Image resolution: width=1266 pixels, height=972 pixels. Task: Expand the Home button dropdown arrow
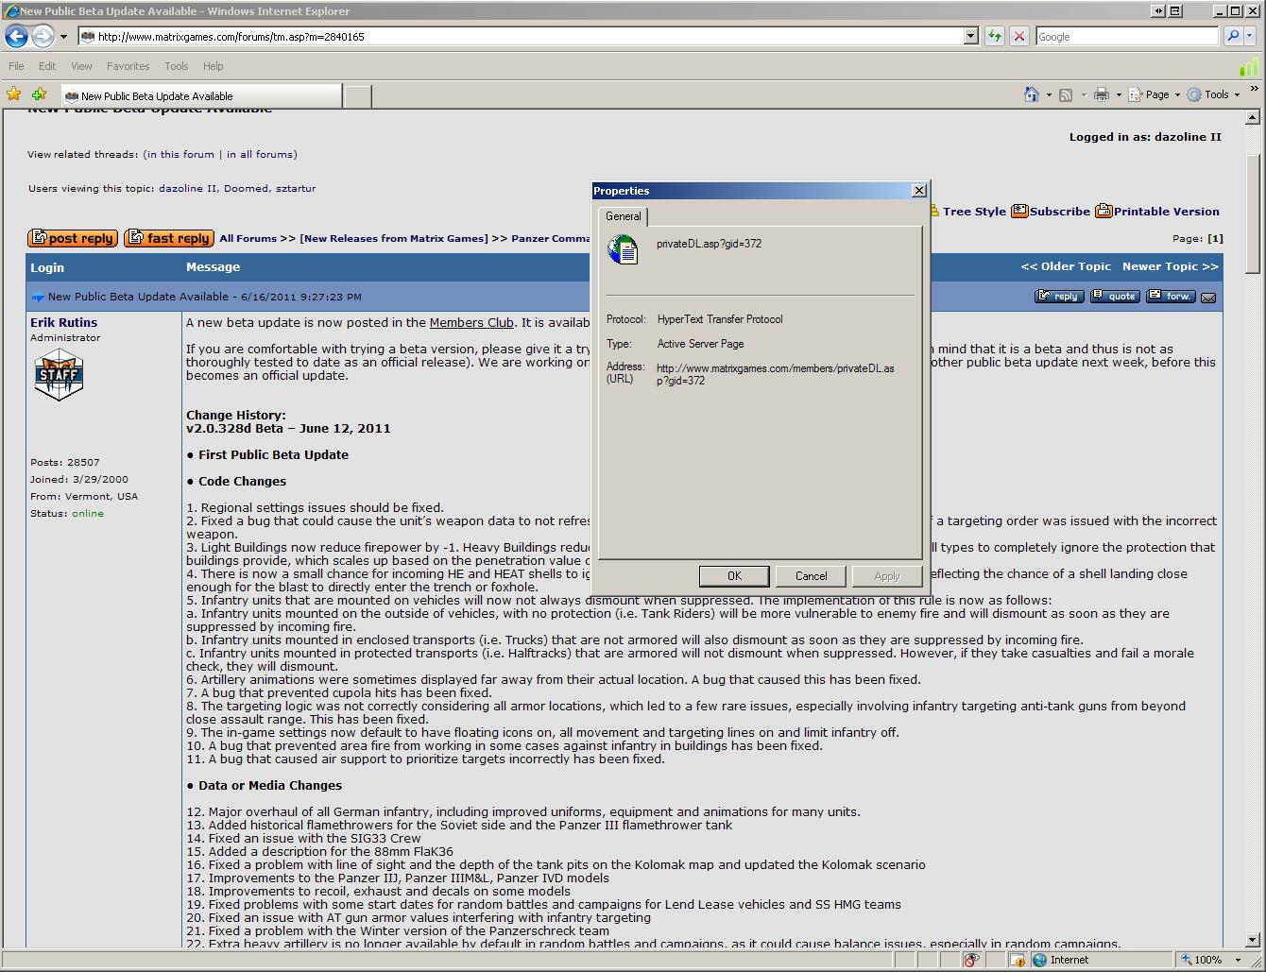pyautogui.click(x=1049, y=95)
